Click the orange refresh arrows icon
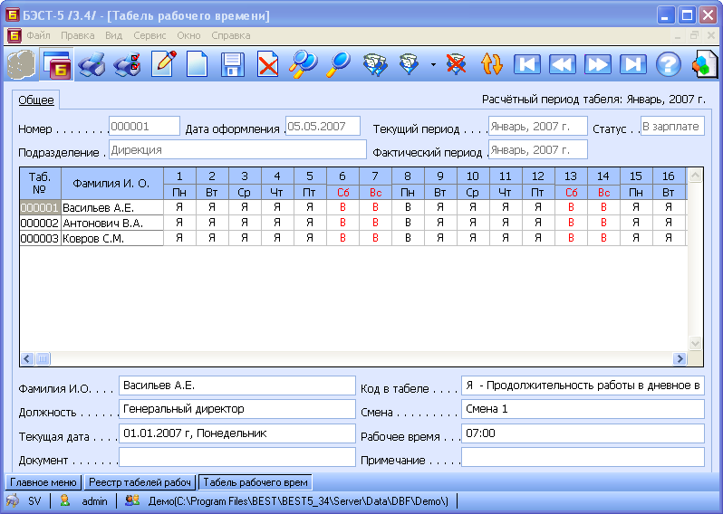The width and height of the screenshot is (723, 514). tap(492, 64)
